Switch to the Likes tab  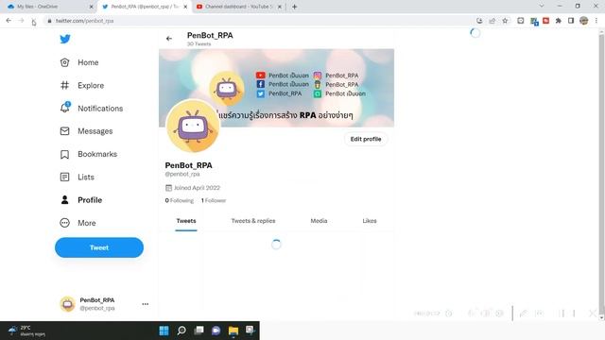370,221
